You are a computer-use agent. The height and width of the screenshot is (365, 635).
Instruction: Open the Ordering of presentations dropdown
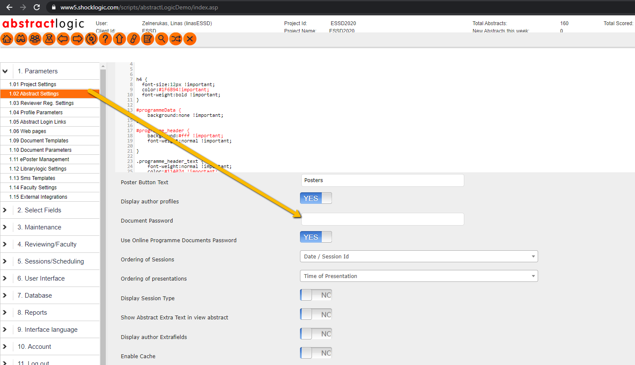tap(419, 276)
